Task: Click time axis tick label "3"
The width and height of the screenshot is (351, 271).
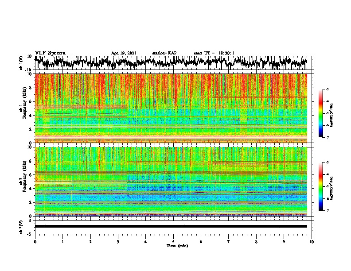Action: click(x=118, y=242)
